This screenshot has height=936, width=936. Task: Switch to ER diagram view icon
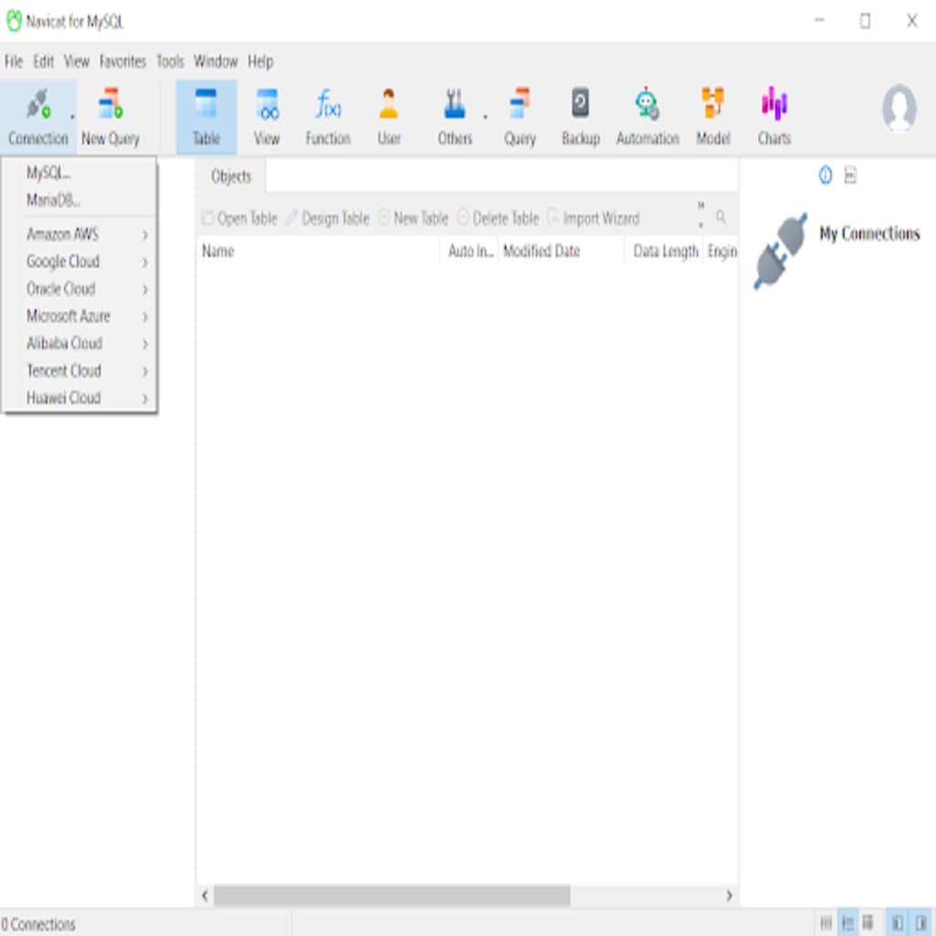pyautogui.click(x=867, y=923)
